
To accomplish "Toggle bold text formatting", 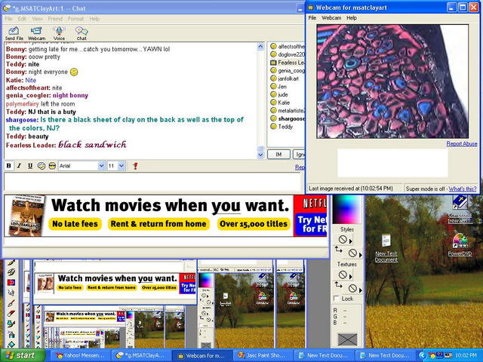I will pyautogui.click(x=8, y=166).
